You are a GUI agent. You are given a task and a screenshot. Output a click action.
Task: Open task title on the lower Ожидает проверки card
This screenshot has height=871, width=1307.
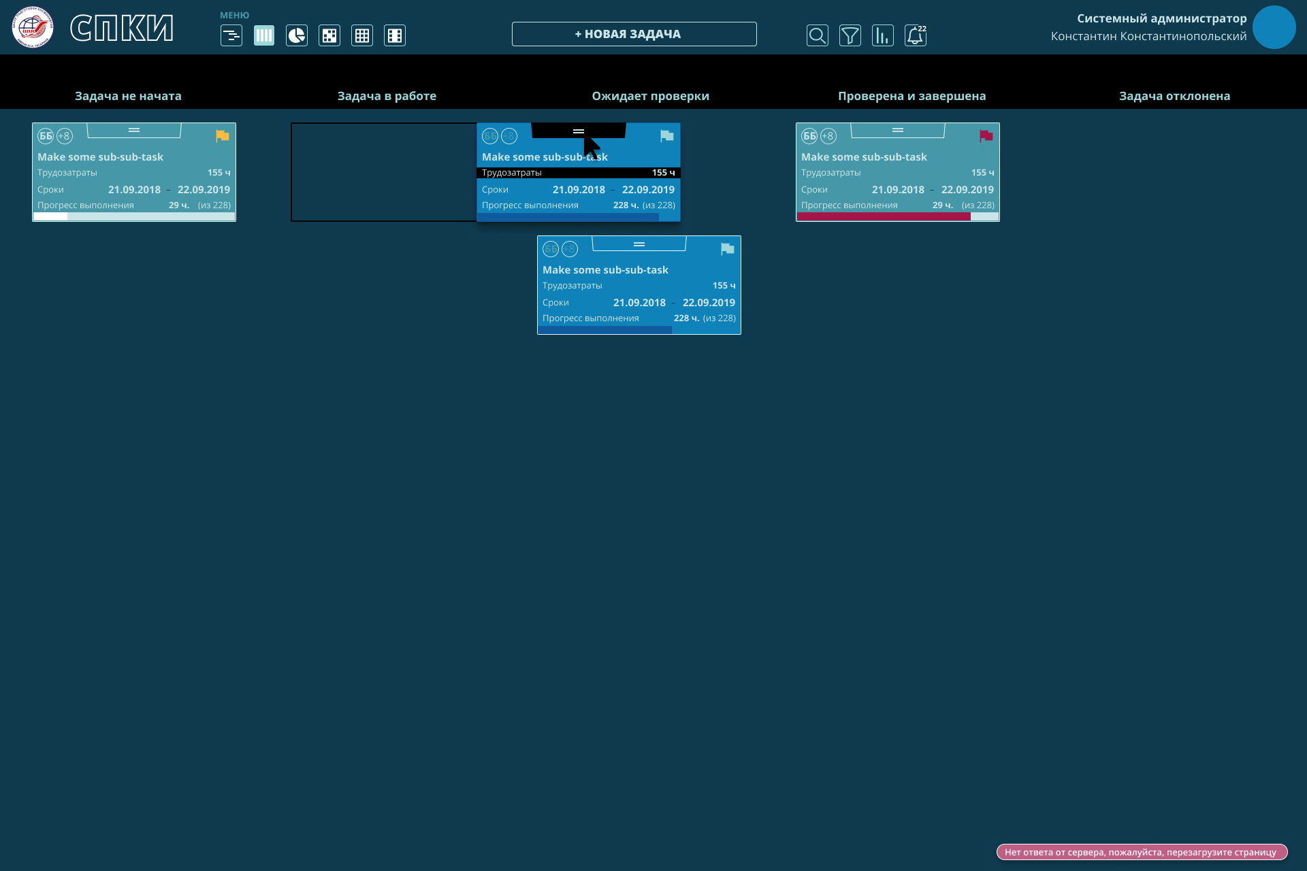point(605,270)
